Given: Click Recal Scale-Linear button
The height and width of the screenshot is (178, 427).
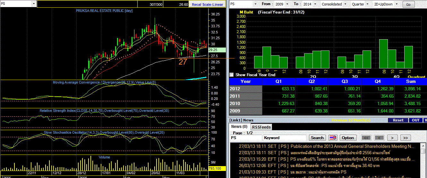Looking at the screenshot, I should point(208,4).
